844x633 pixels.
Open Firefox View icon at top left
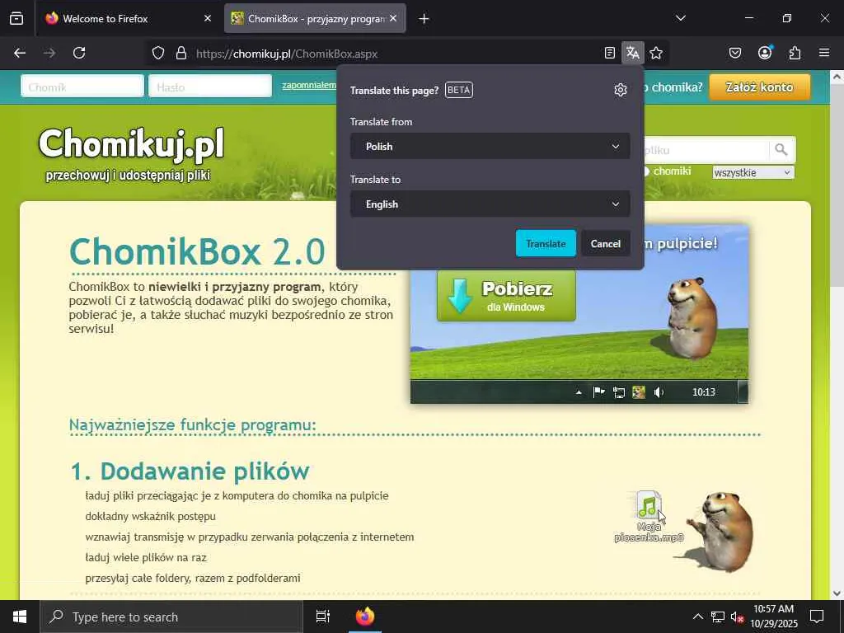pyautogui.click(x=16, y=18)
